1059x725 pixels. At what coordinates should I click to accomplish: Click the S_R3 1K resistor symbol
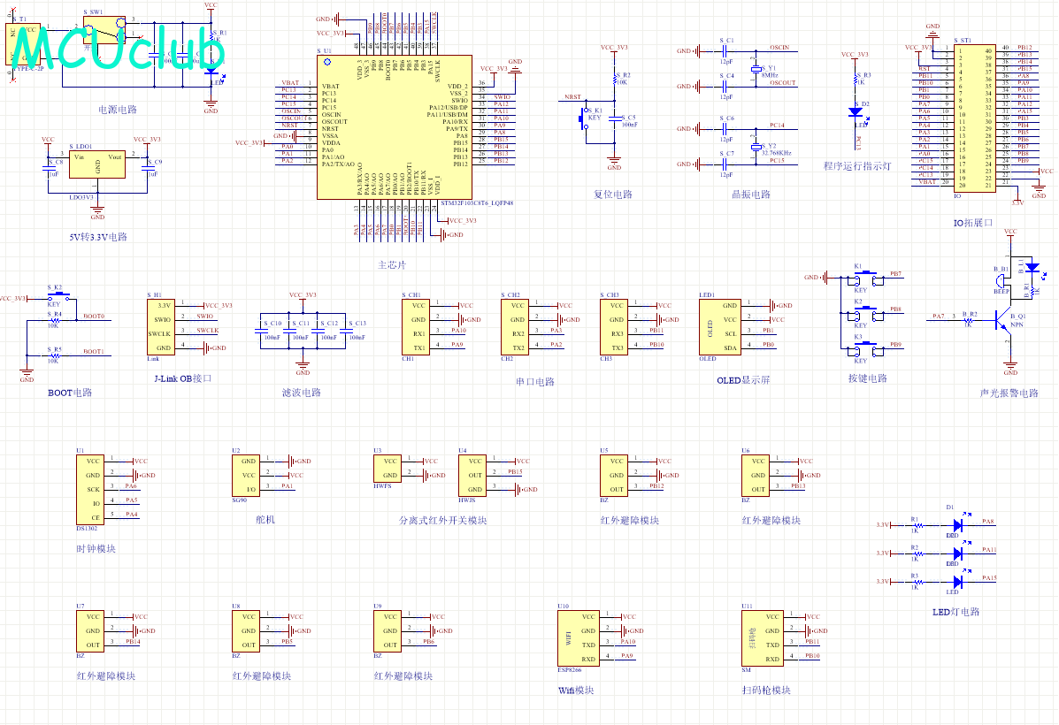coord(856,79)
